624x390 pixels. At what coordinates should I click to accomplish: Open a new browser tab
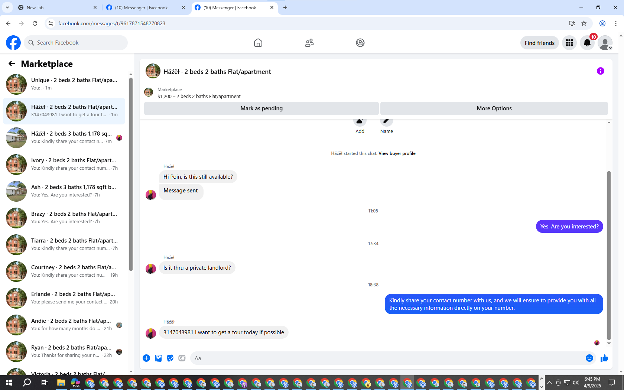pyautogui.click(x=285, y=7)
